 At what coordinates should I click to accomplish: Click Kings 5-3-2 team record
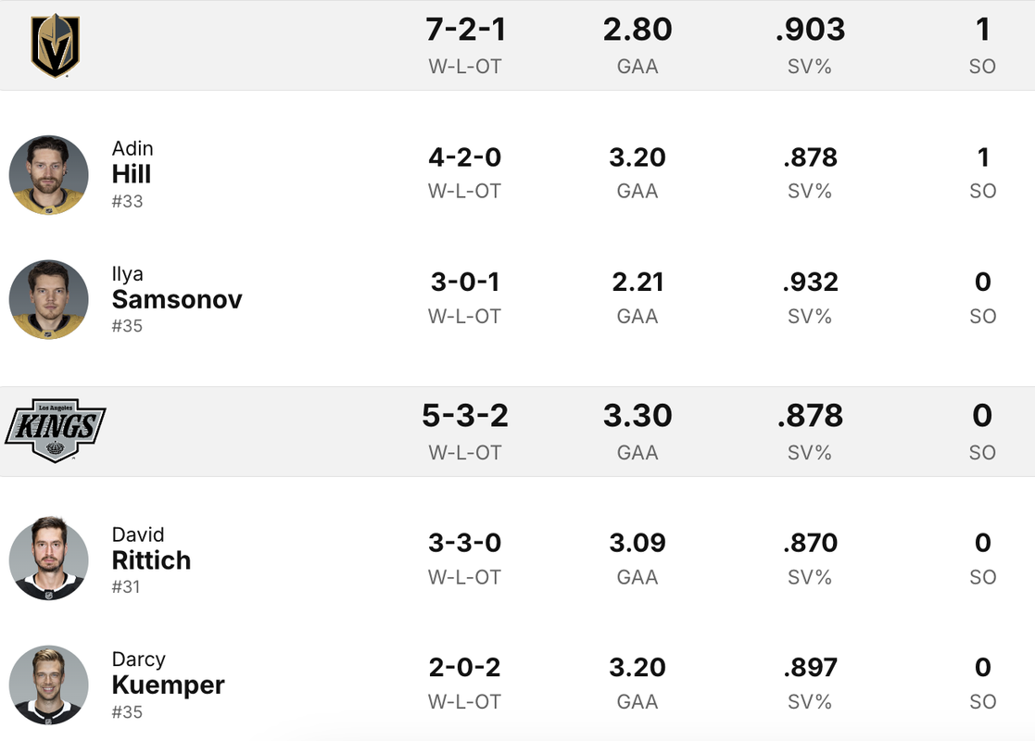click(465, 416)
